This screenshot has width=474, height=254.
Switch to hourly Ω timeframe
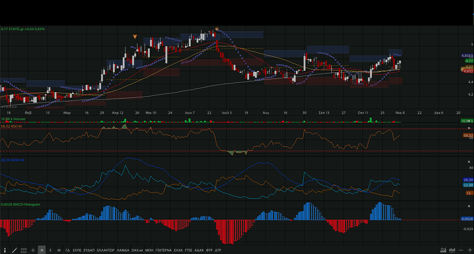pyautogui.click(x=33, y=250)
